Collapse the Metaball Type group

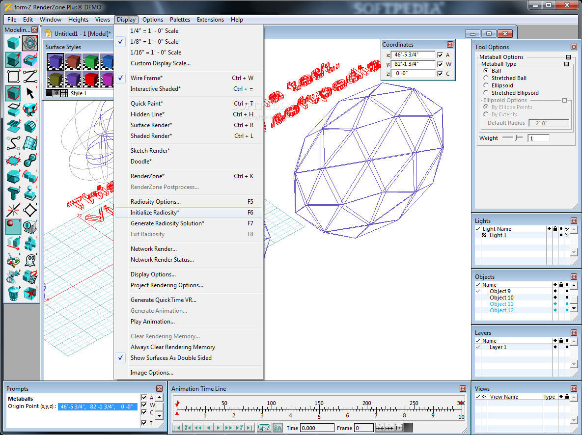(566, 64)
